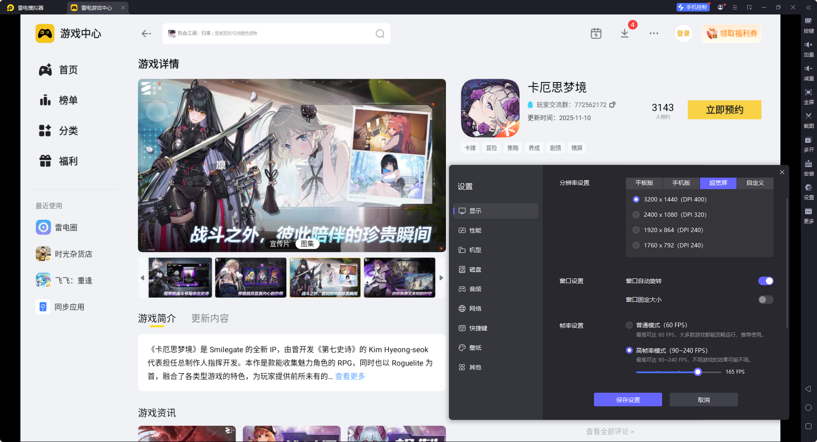817x442 pixels.
Task: Click the game search input field
Action: click(x=276, y=34)
